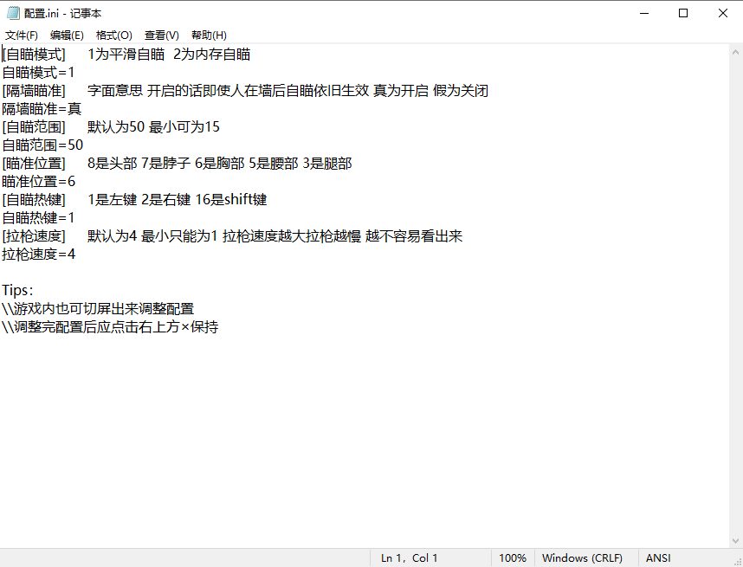Place cursor at end of 自瞄范围=50 line

(84, 145)
